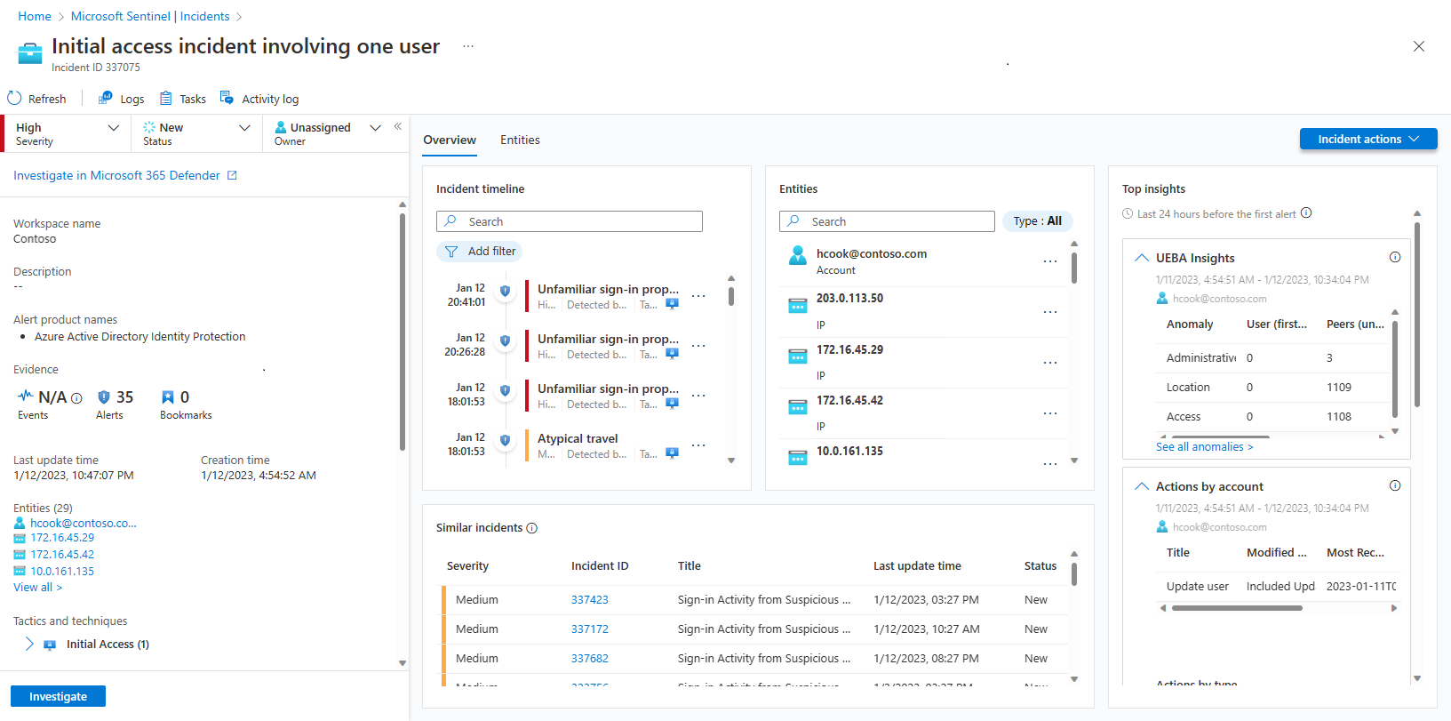The height and width of the screenshot is (721, 1451).
Task: Collapse the left details pane
Action: [398, 127]
